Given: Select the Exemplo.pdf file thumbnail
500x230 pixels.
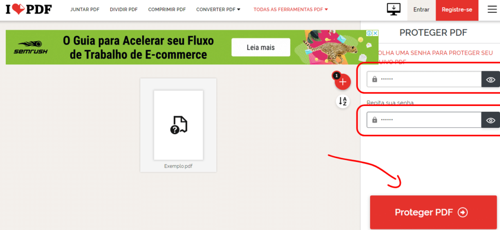Looking at the screenshot, I should click(178, 125).
